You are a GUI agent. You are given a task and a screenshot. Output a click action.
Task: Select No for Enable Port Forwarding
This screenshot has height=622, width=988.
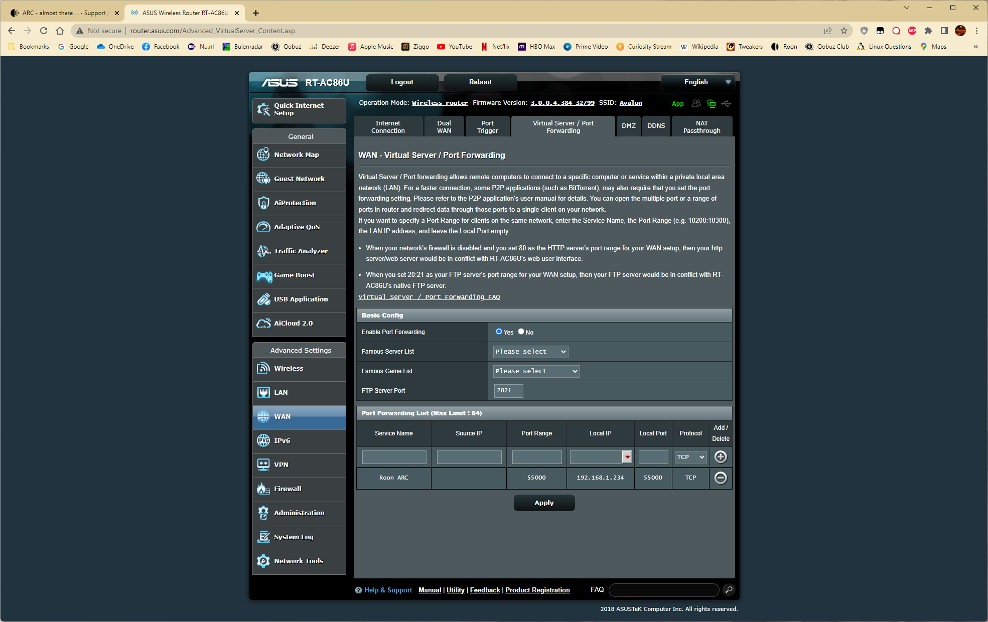521,332
